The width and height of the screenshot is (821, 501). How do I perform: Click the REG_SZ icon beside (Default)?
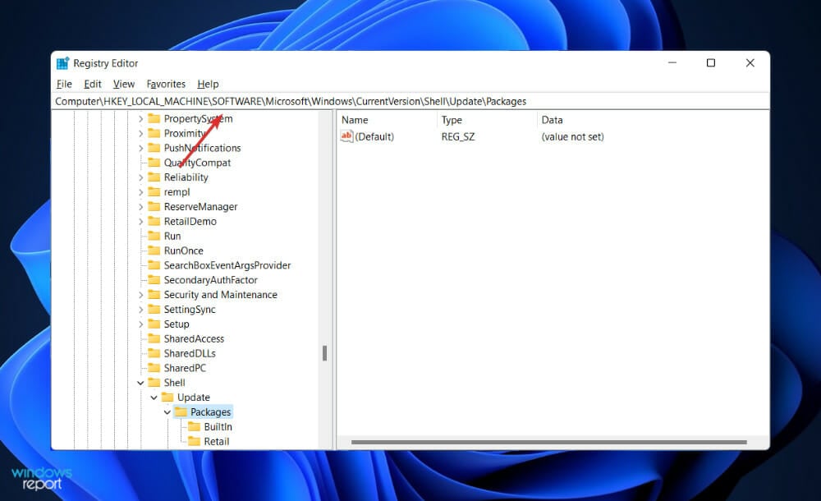(346, 136)
